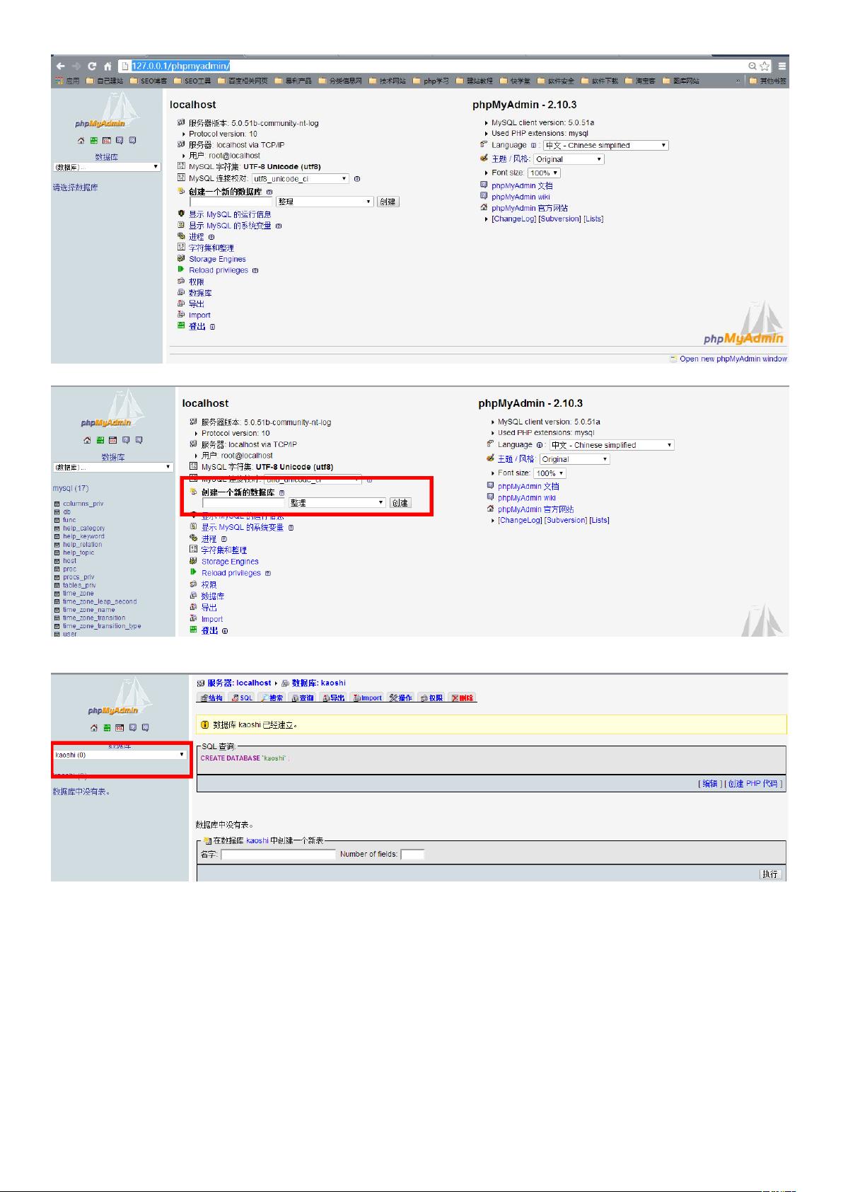The image size is (843, 1192).
Task: Switch to the 操作 tab
Action: [400, 698]
